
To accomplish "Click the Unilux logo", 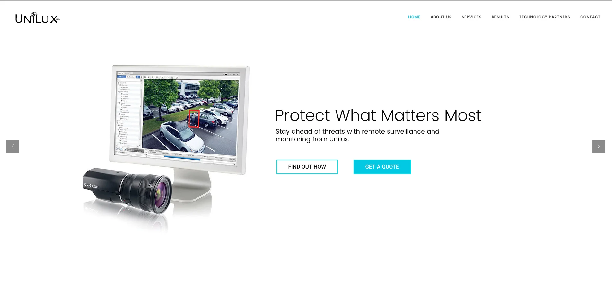I will click(37, 18).
